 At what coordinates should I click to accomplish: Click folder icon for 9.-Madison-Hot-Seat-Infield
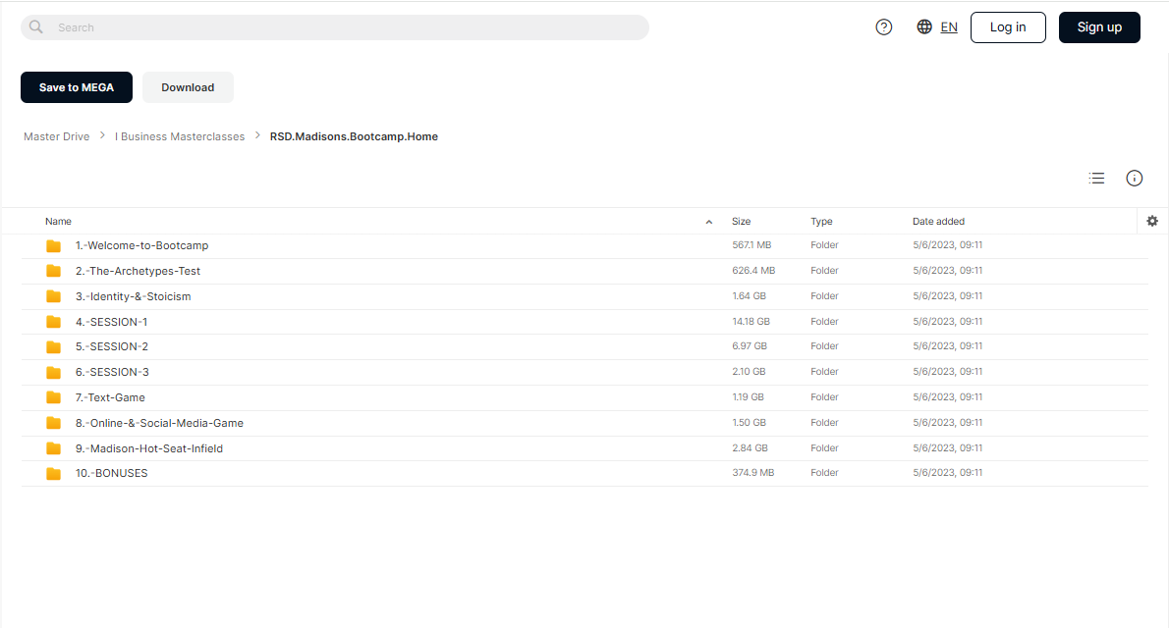[54, 448]
